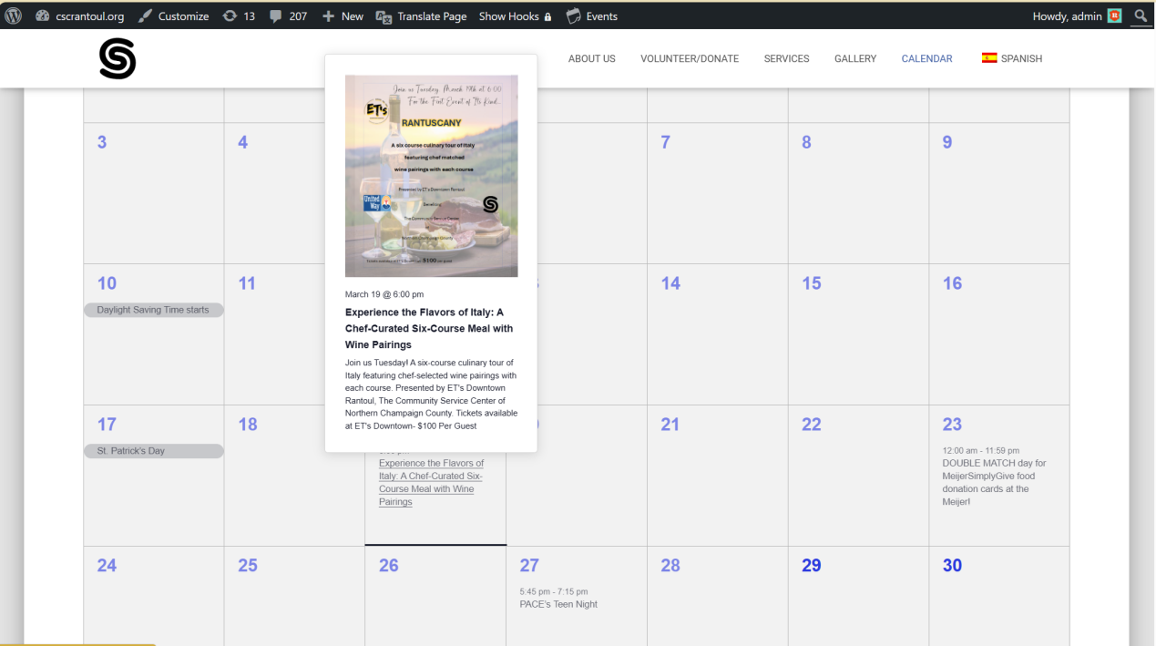1156x646 pixels.
Task: Click the admin user avatar icon
Action: point(1114,16)
